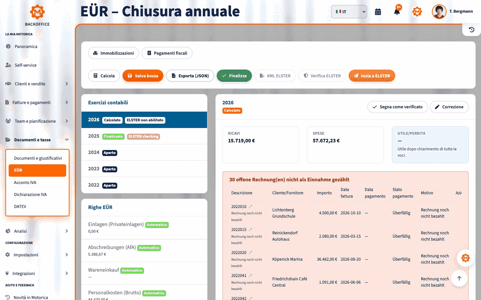
Task: Open external link icon for invoice 2022015
Action: pos(251,230)
